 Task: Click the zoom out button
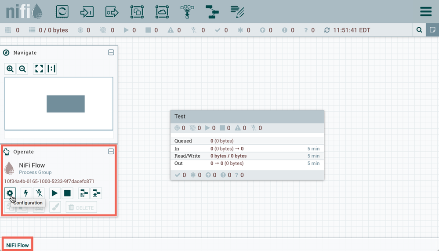[22, 69]
